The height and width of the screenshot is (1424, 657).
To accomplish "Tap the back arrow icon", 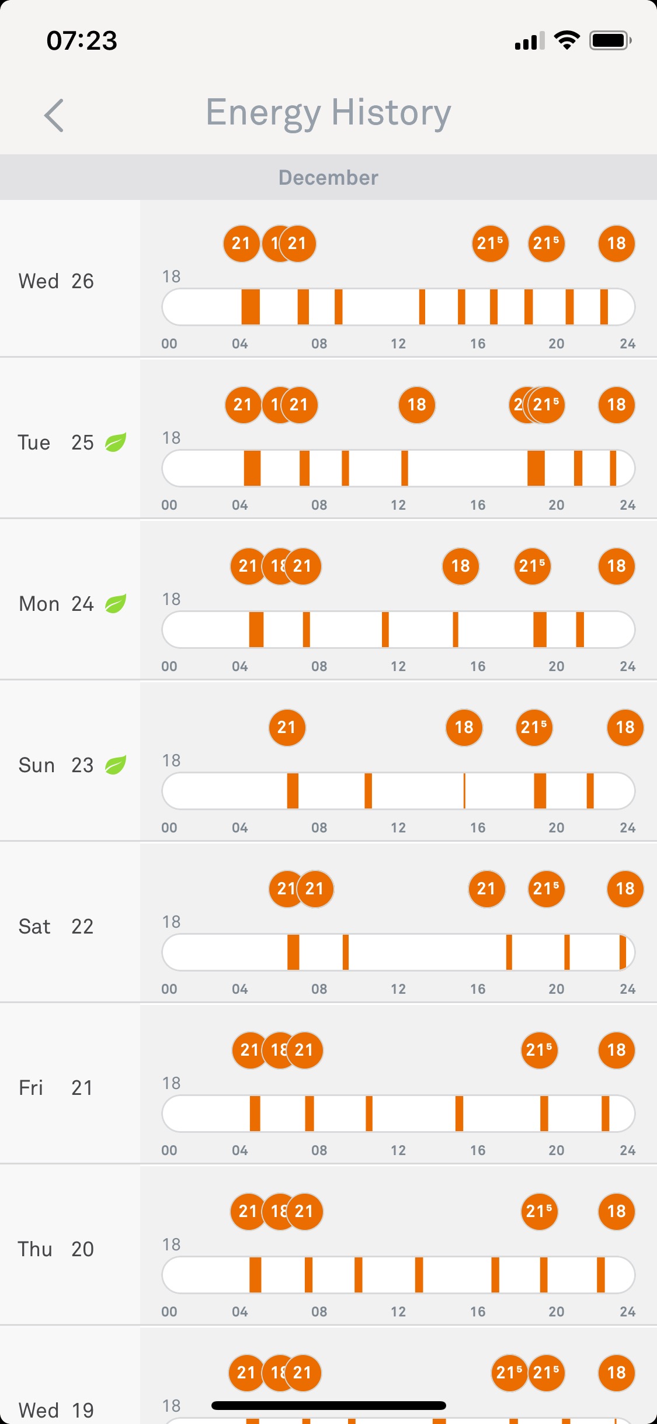I will click(x=54, y=115).
